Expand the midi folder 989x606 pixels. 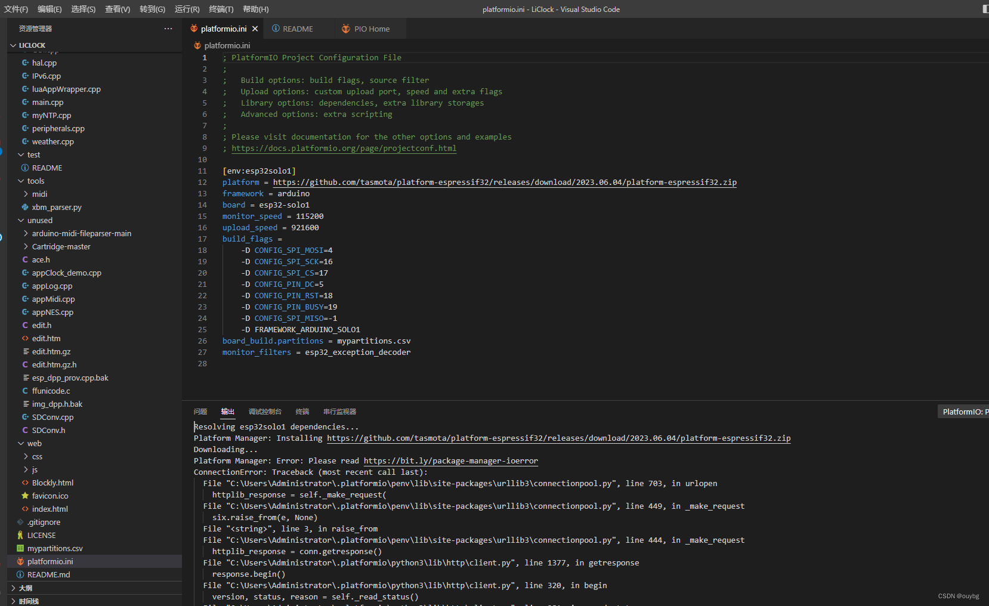[26, 194]
